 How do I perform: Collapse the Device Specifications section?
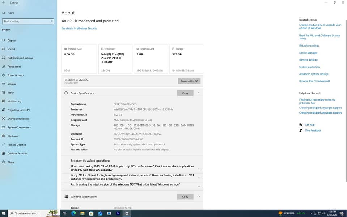(x=199, y=93)
